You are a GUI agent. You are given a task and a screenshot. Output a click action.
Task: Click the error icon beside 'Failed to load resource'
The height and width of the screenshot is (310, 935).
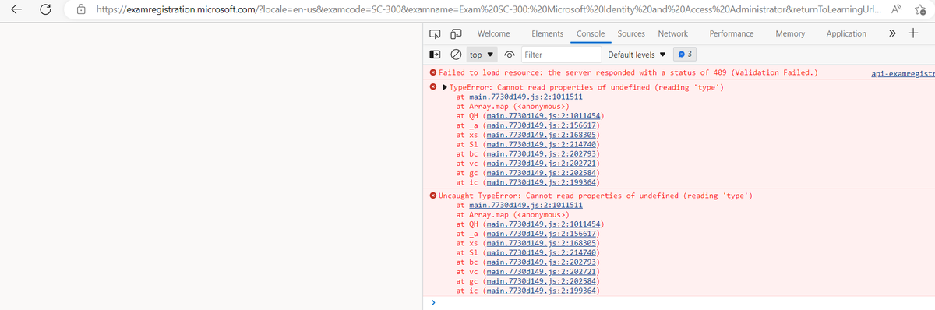click(433, 72)
